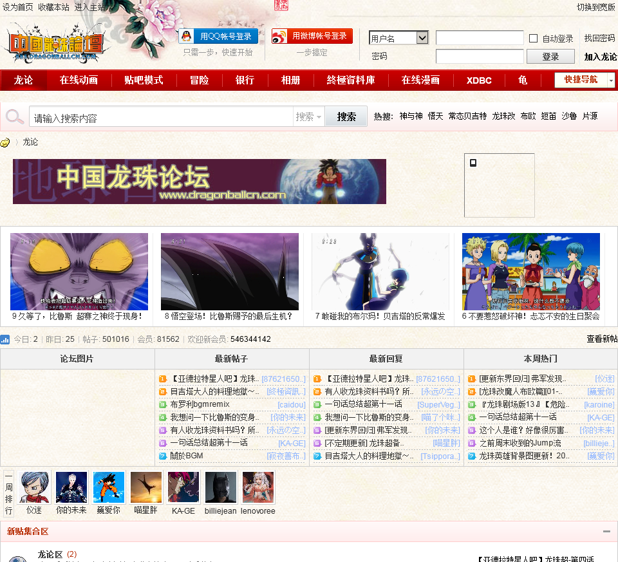
Task: Open avatar of user billiejean
Action: [221, 487]
